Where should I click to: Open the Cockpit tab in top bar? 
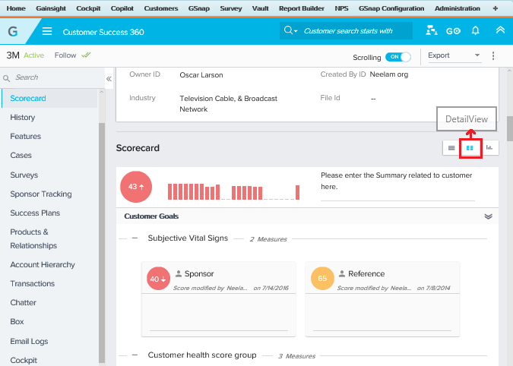88,8
